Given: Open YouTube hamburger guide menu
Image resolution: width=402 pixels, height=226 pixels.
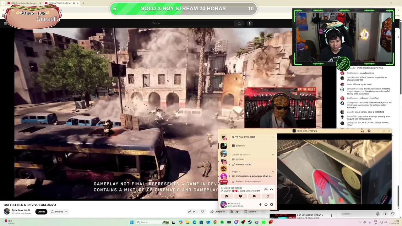Looking at the screenshot, I should (x=5, y=23).
